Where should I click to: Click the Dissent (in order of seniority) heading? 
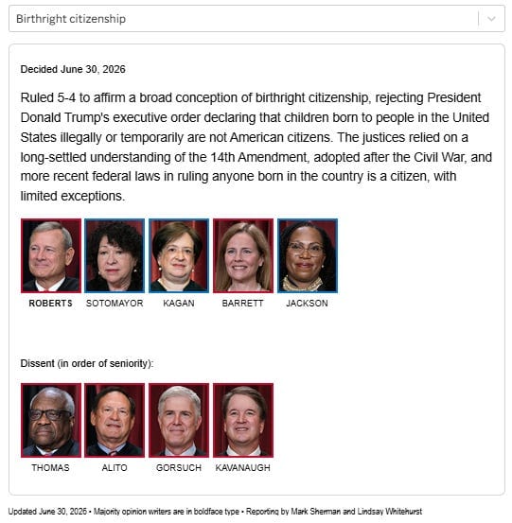click(x=87, y=363)
